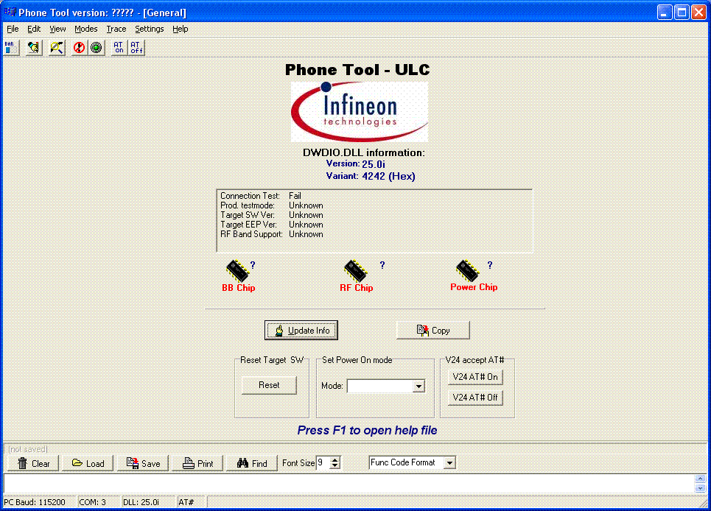The height and width of the screenshot is (511, 711).
Task: Click the Save button
Action: (x=142, y=463)
